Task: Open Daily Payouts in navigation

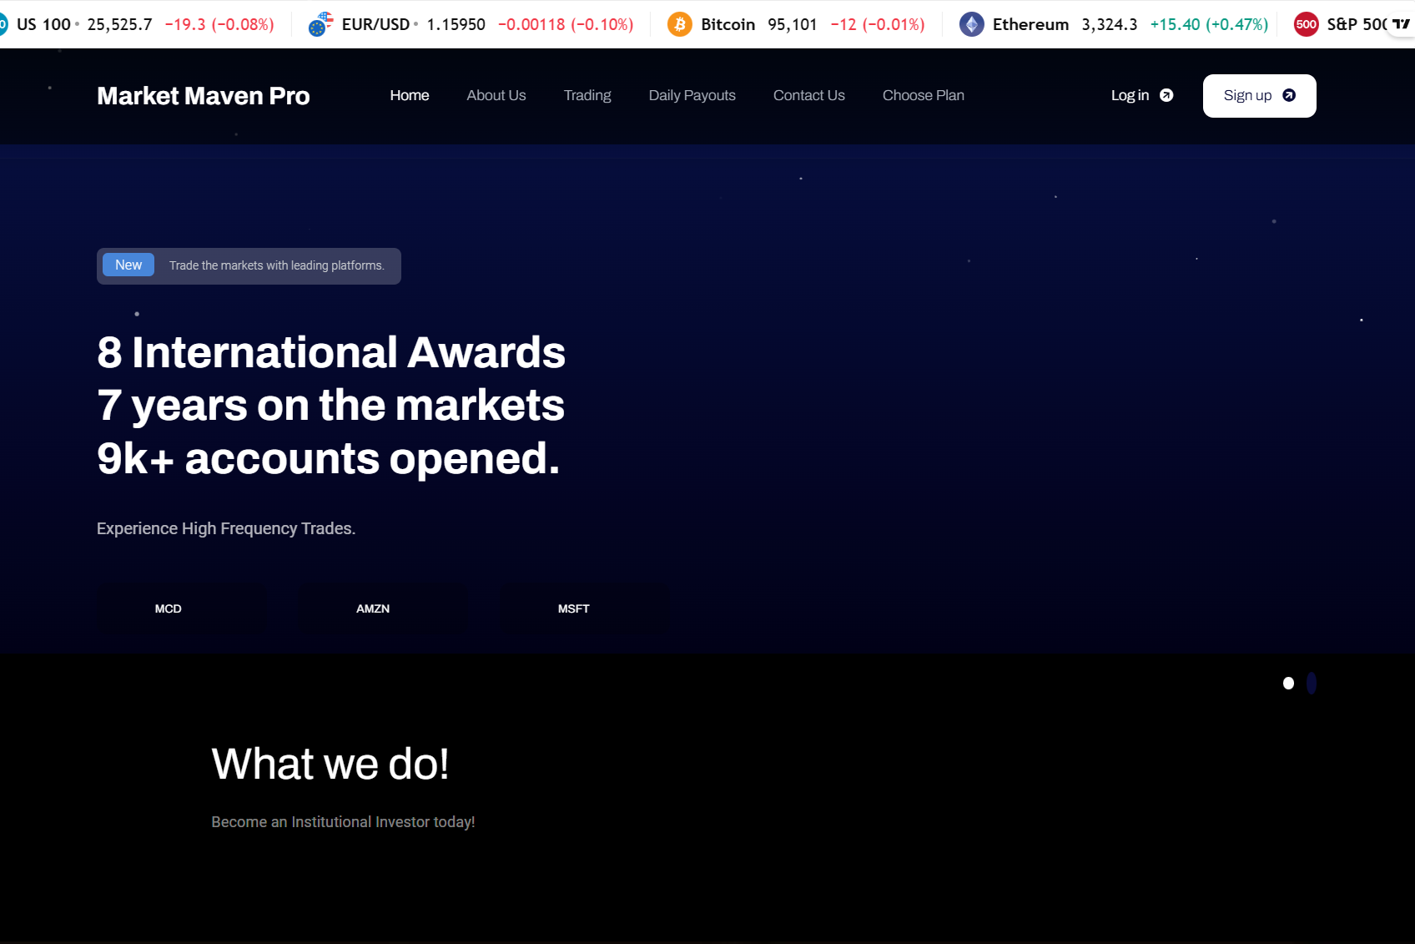Action: pyautogui.click(x=692, y=95)
